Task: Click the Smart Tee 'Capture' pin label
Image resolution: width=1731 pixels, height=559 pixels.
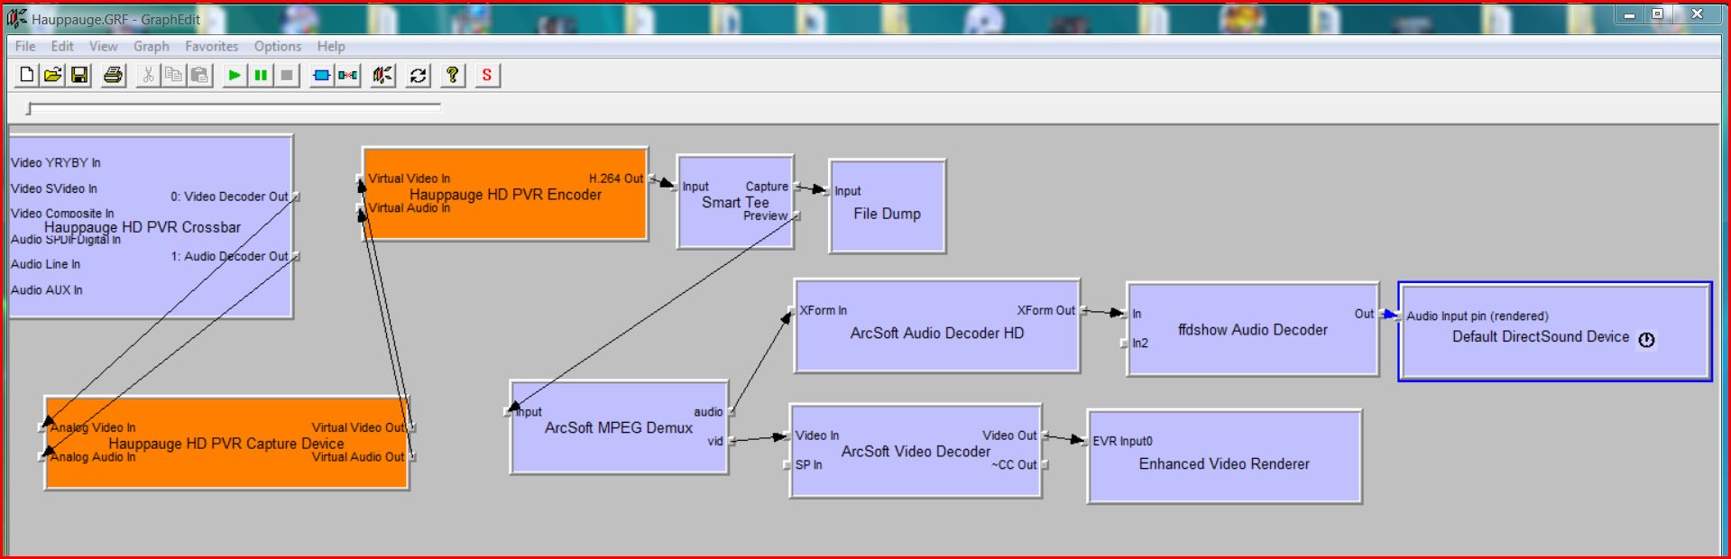Action: click(767, 187)
